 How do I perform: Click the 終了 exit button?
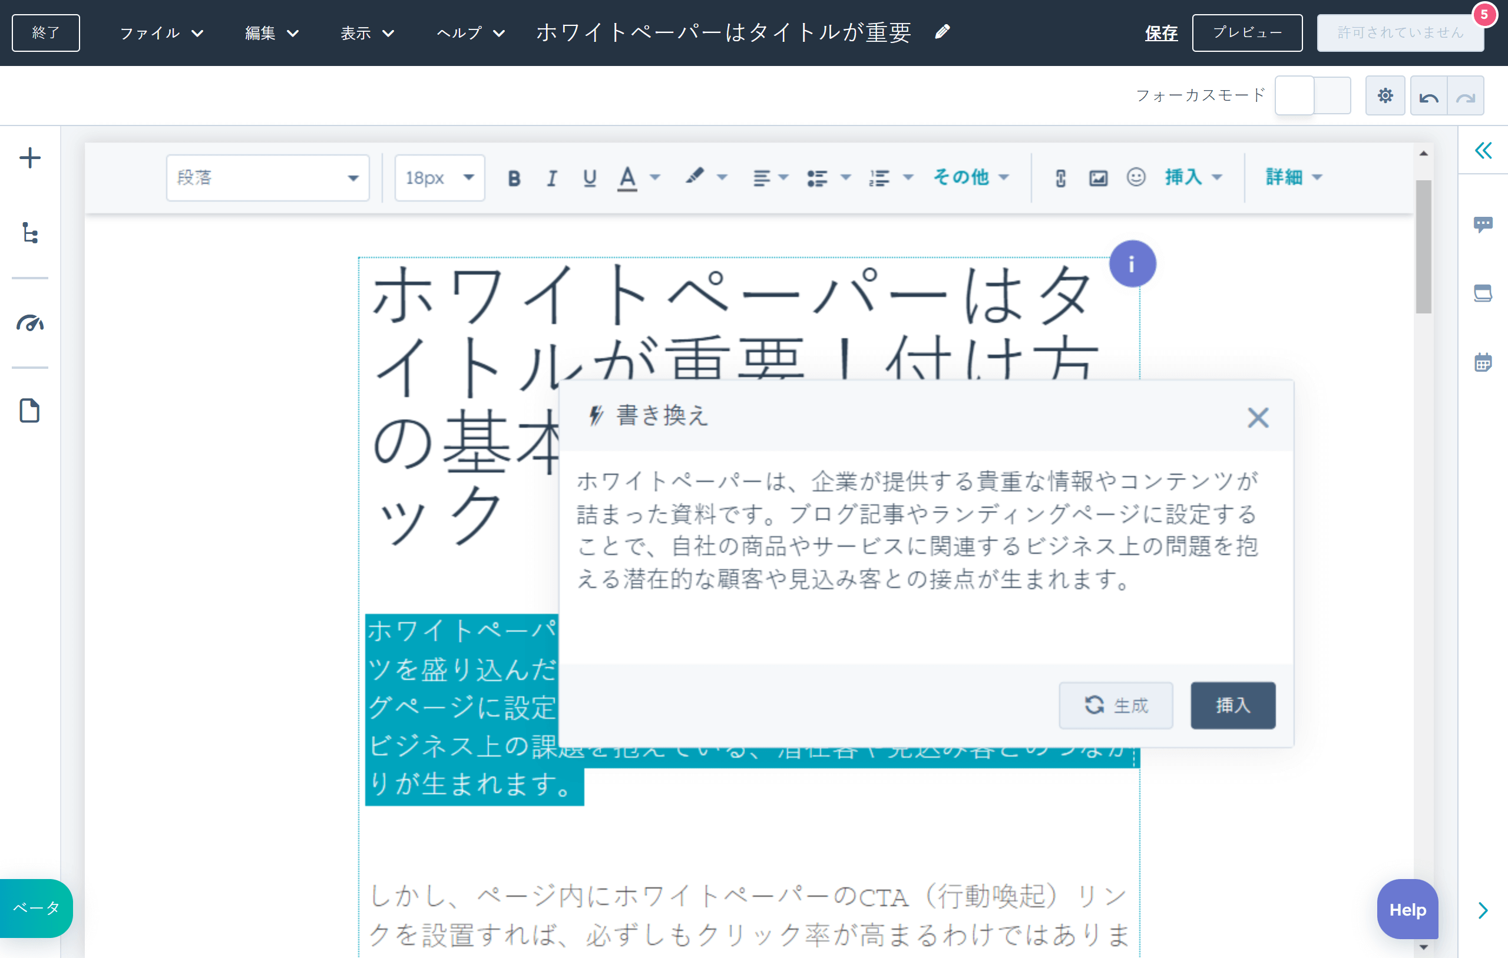(x=46, y=32)
